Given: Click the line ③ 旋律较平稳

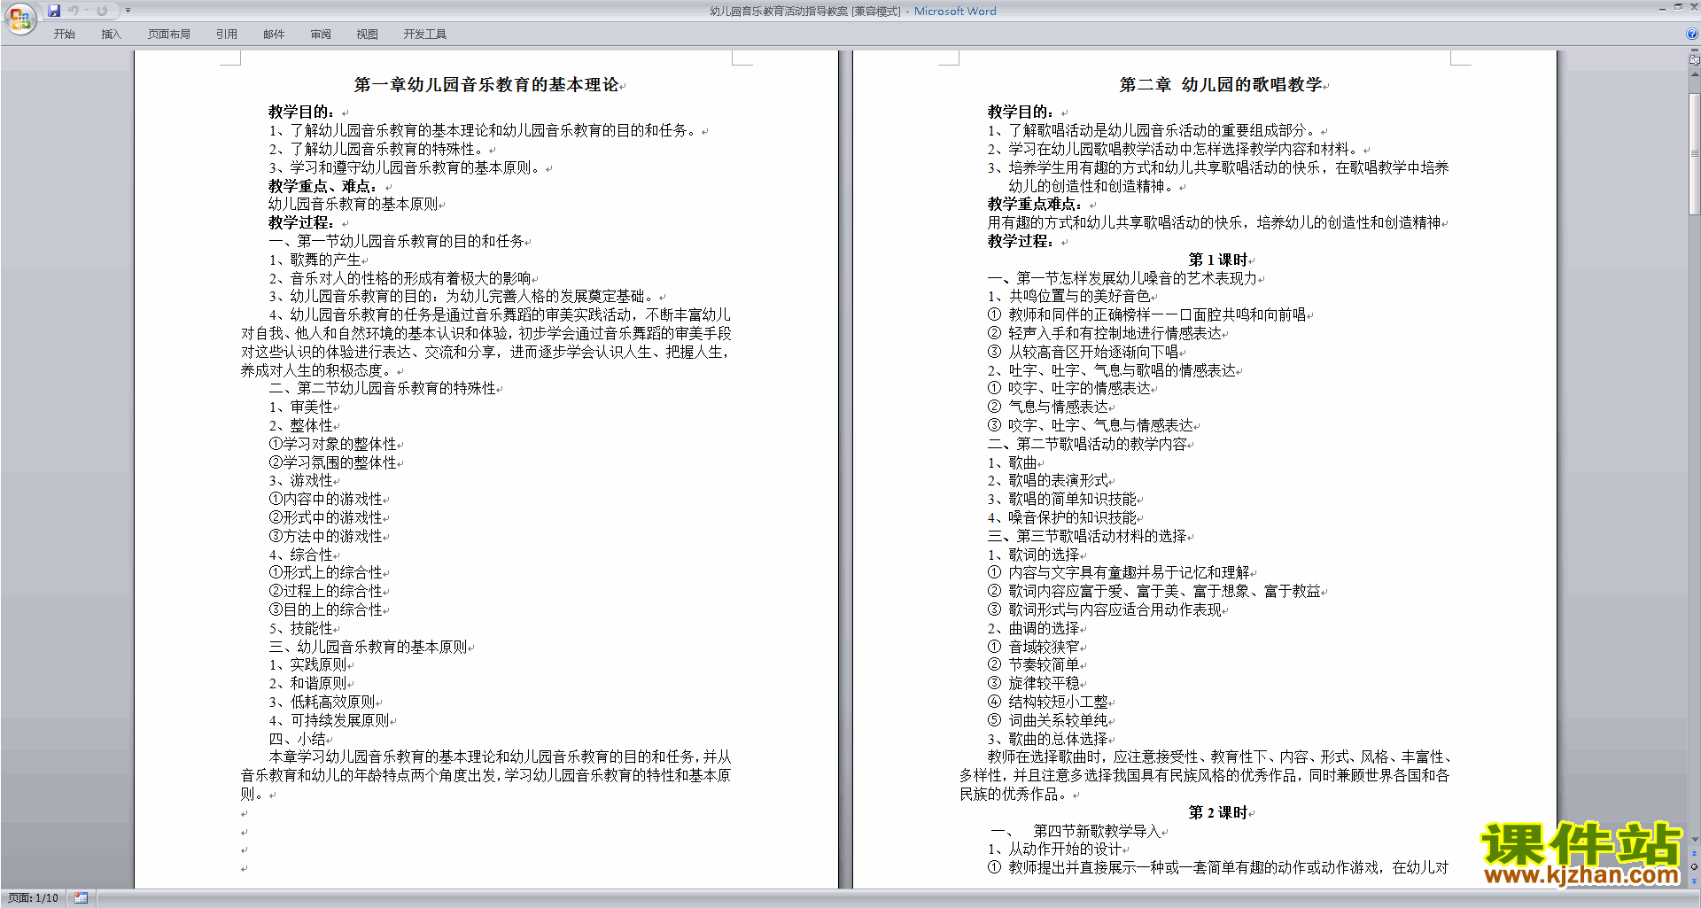Looking at the screenshot, I should (x=1034, y=684).
